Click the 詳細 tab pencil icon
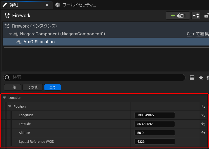 pos(5,5)
